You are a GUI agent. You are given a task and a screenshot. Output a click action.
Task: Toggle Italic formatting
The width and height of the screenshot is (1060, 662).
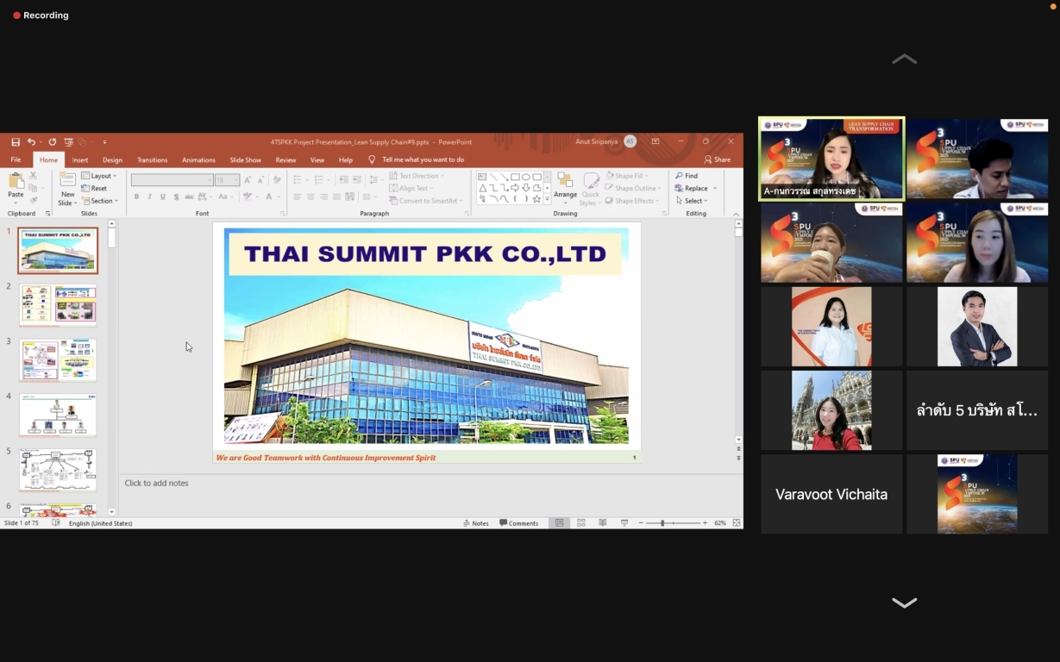point(149,197)
